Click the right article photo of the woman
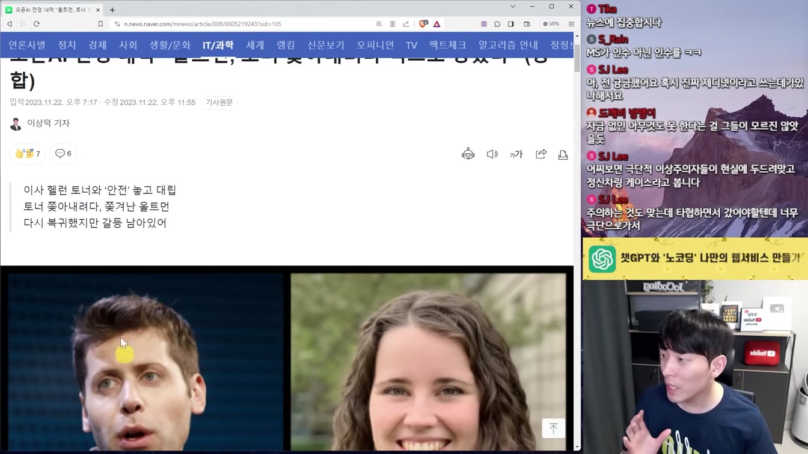The height and width of the screenshot is (454, 808). coord(428,362)
